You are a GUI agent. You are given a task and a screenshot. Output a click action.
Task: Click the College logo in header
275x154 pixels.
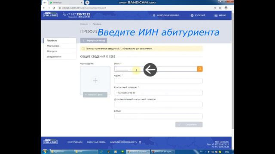[x=51, y=15]
